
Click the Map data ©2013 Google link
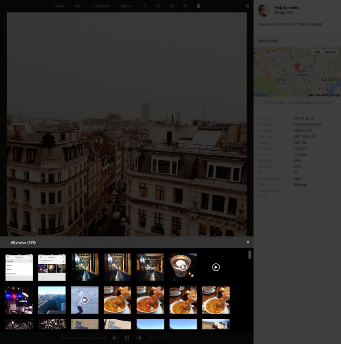click(x=324, y=95)
